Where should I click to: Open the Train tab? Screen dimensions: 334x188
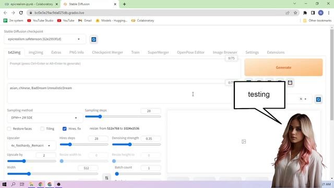click(x=135, y=52)
